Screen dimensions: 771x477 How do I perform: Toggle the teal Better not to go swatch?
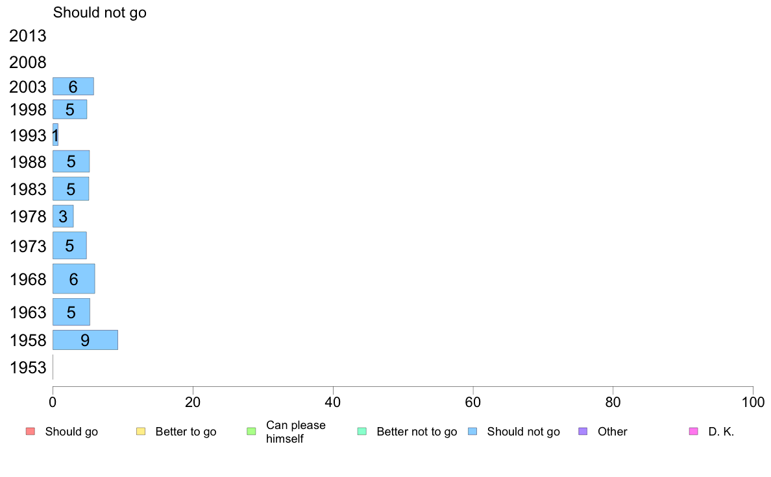click(362, 432)
